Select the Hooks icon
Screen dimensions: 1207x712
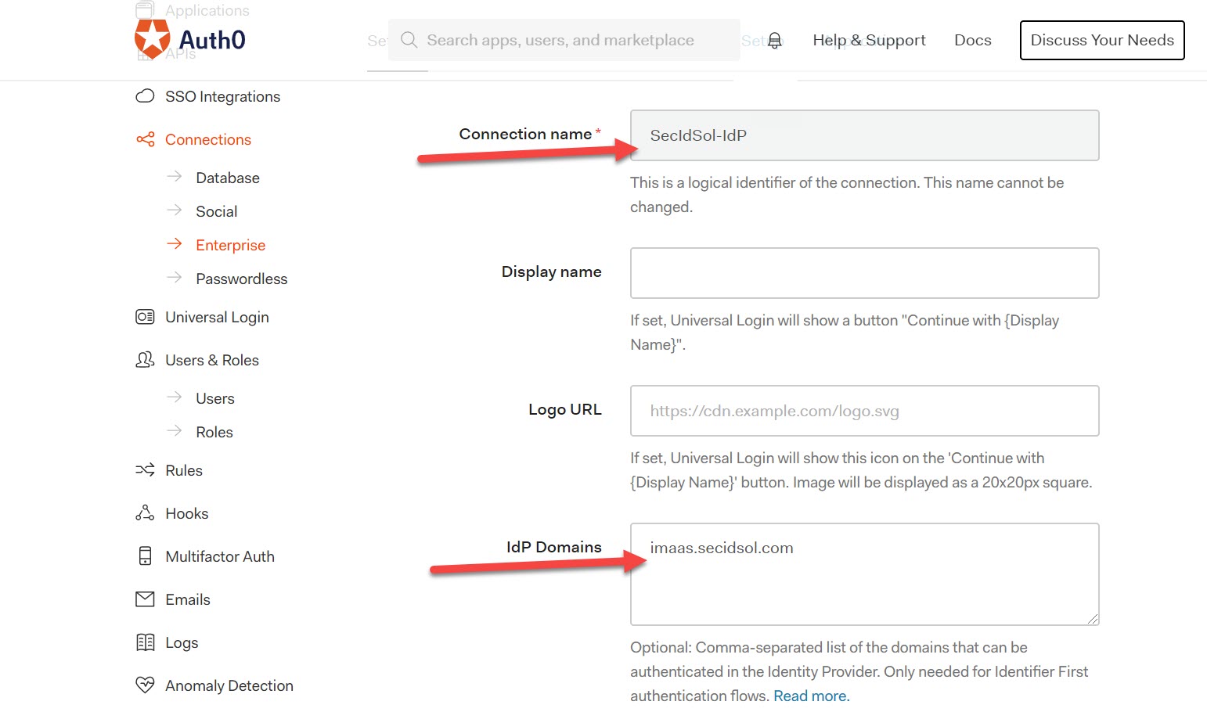tap(146, 513)
